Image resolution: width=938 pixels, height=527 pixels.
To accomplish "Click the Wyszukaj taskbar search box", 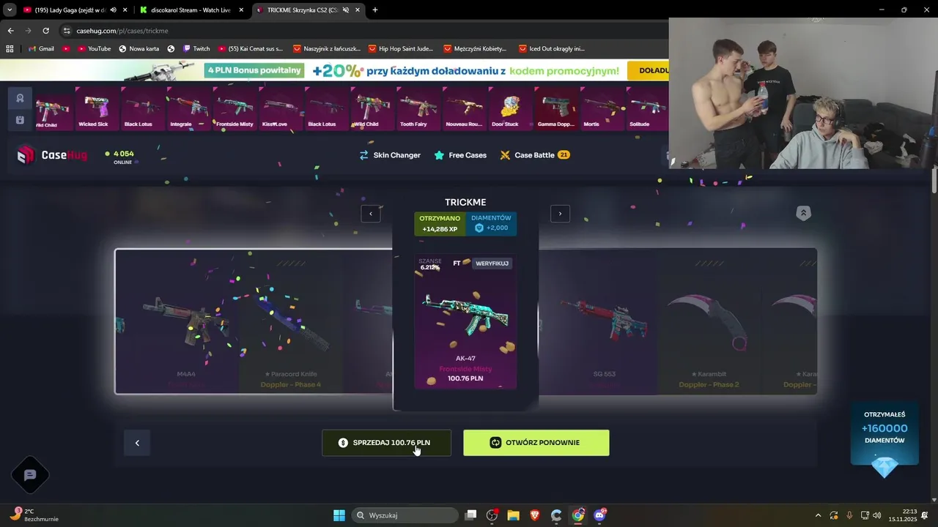I will (x=405, y=515).
